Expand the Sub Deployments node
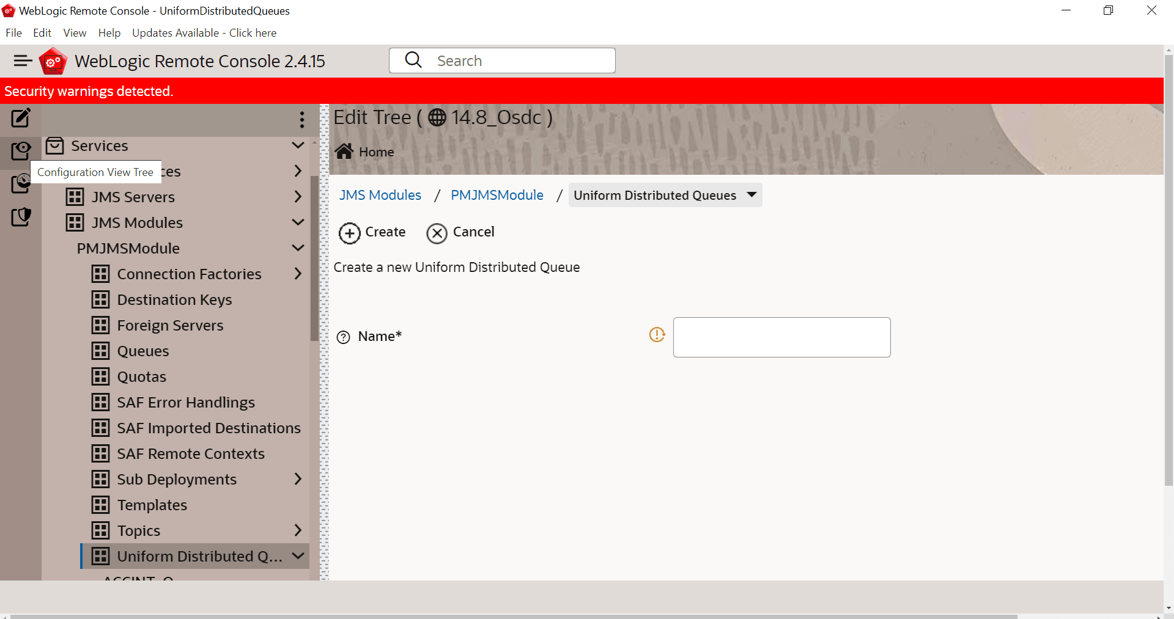1174x619 pixels. click(x=298, y=479)
